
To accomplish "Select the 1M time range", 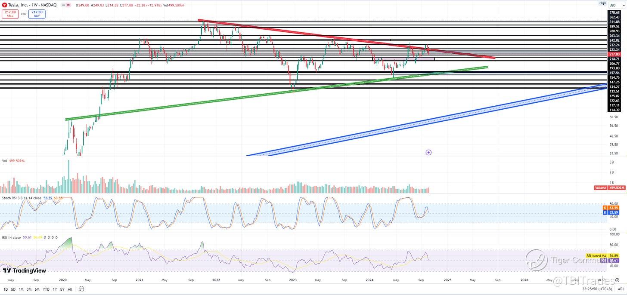I will click(21, 289).
